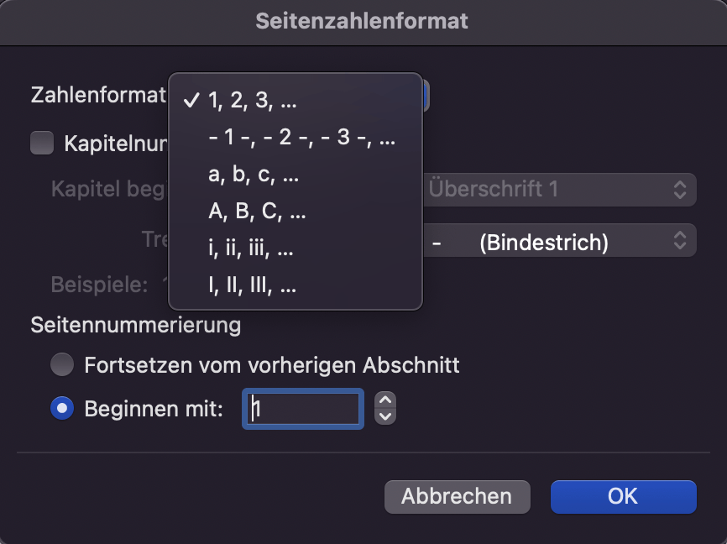Choose the "Beginnen mit" radio button
The image size is (727, 544).
click(x=62, y=409)
